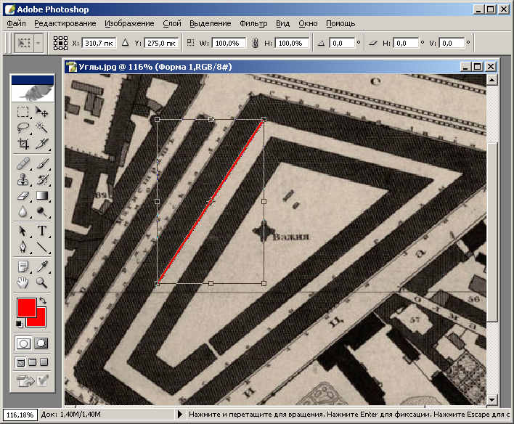Select the Magic Wand tool
514x424 pixels.
pos(42,128)
